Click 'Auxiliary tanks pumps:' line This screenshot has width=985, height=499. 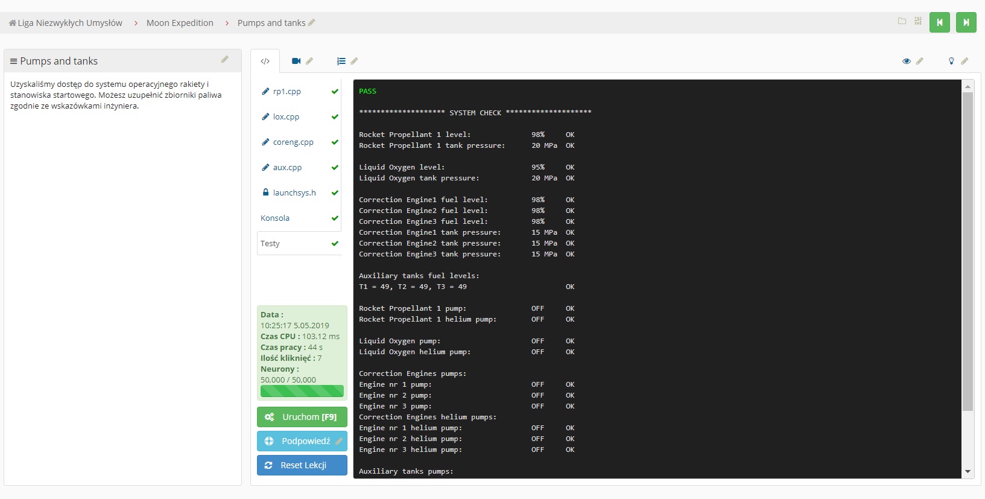tap(406, 471)
